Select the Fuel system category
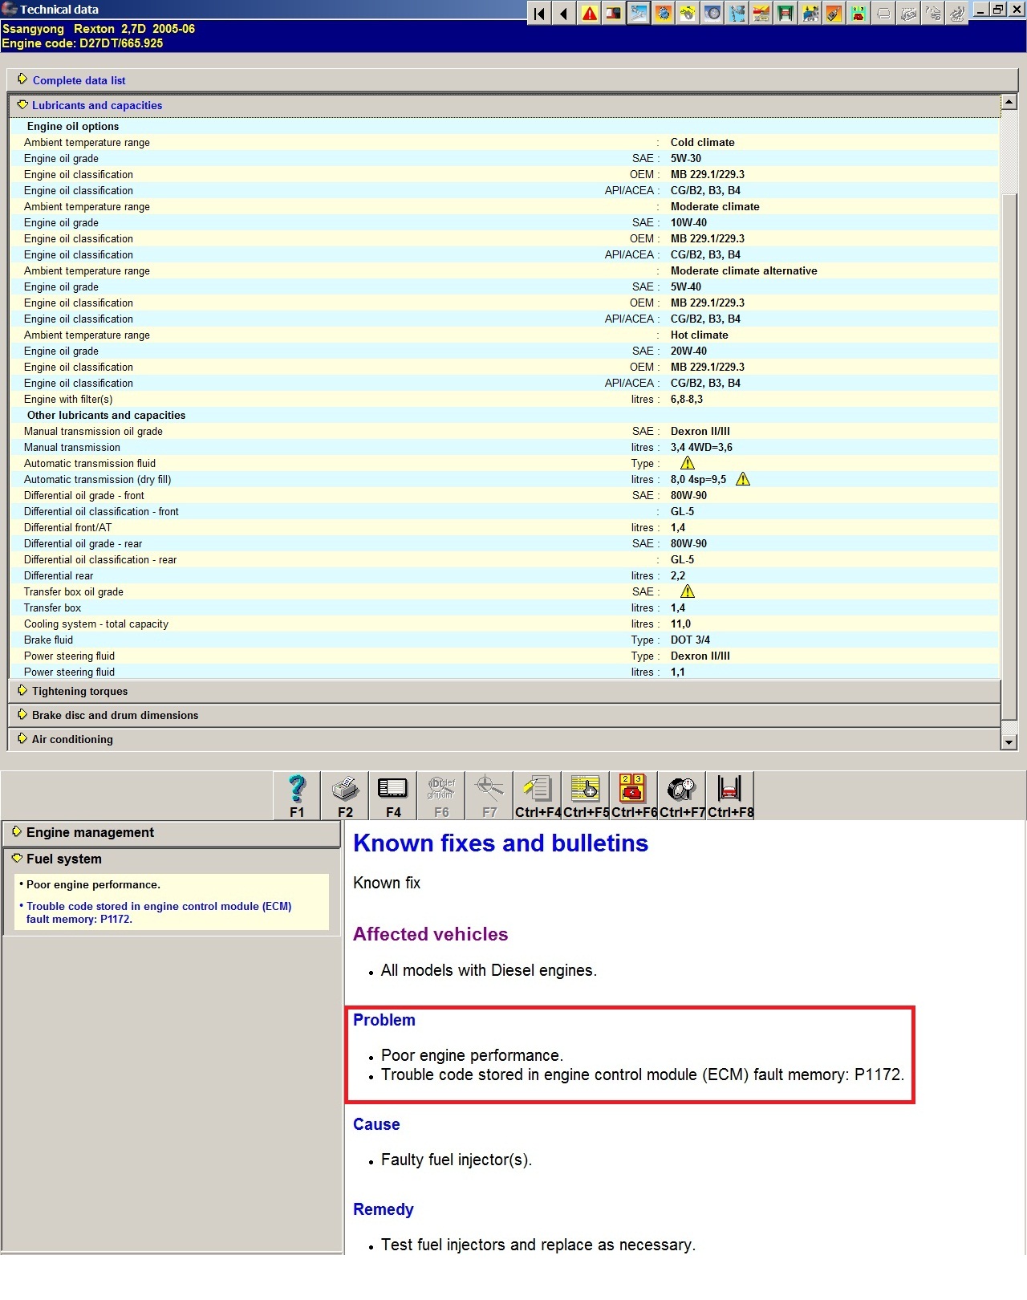 (64, 859)
